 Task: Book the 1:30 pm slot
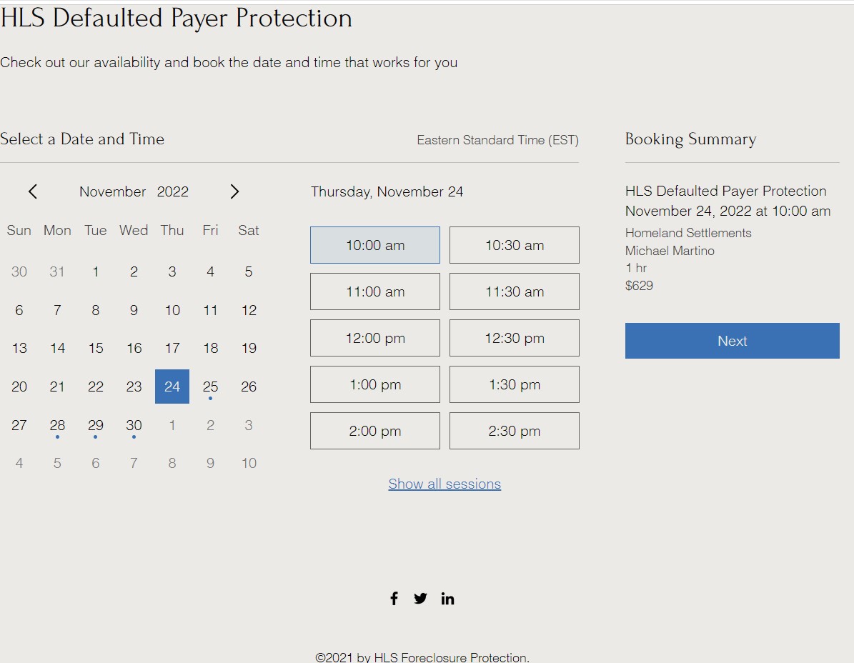click(x=514, y=384)
